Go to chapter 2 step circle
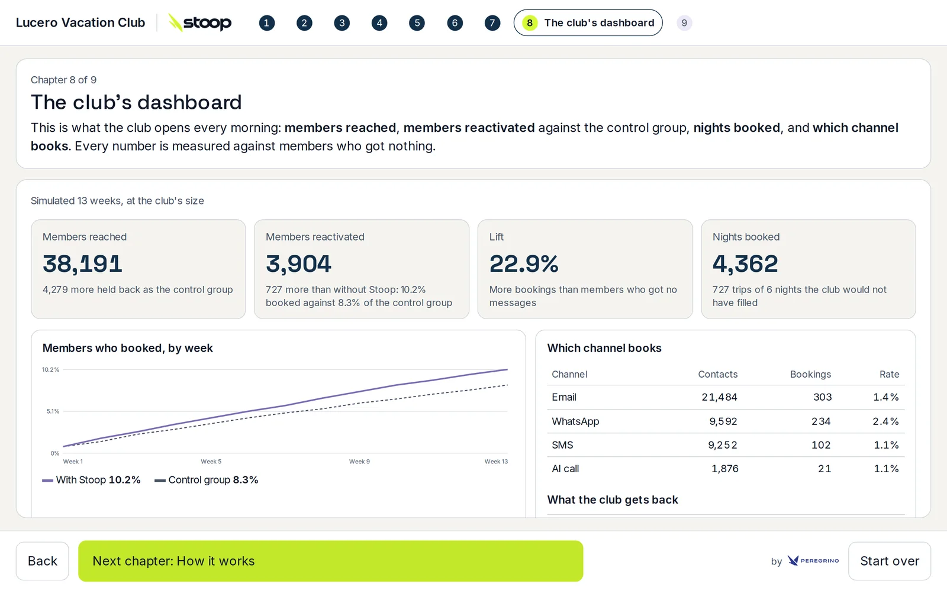This screenshot has width=947, height=591. [x=304, y=23]
